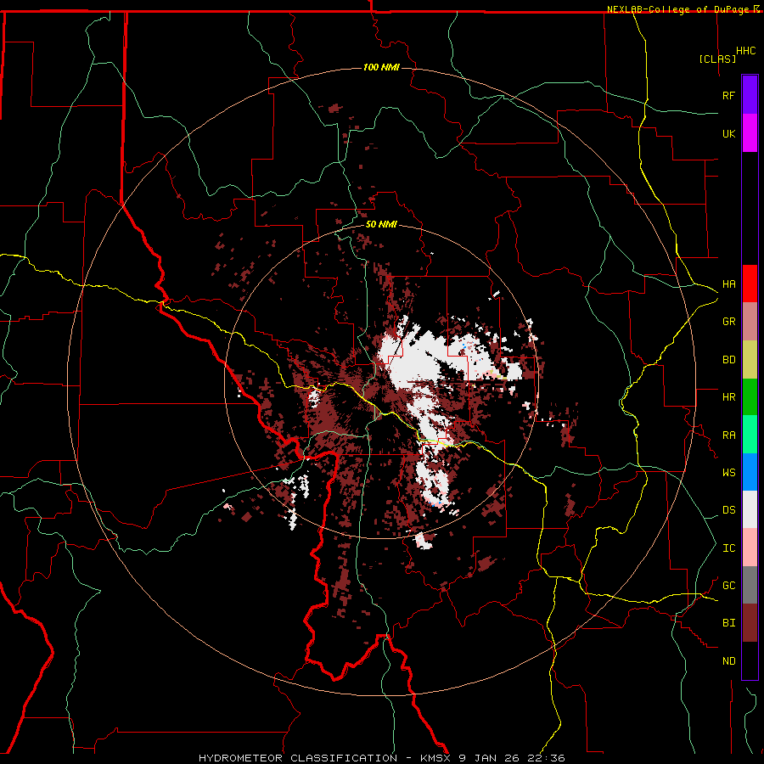Click the WS legend label
The width and height of the screenshot is (764, 764).
point(728,473)
